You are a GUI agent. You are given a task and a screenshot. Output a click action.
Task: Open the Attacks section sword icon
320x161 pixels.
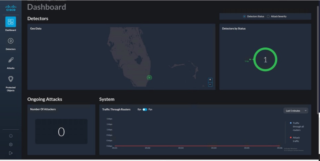[x=11, y=60]
